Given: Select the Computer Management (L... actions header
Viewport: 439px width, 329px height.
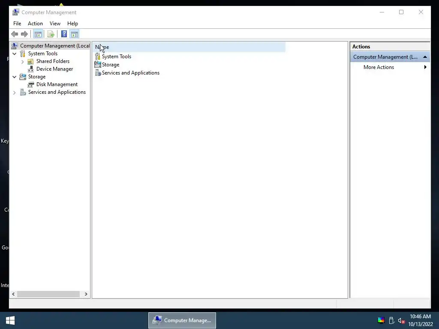Looking at the screenshot, I should coord(390,57).
